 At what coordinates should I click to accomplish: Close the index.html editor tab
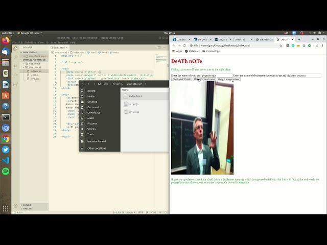[x=67, y=47]
